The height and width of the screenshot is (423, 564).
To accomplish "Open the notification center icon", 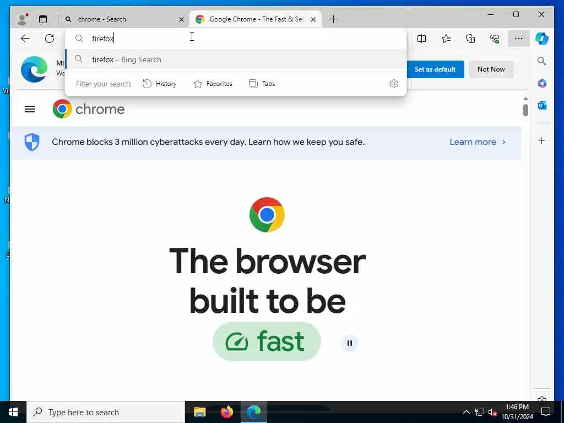I will coord(546,412).
